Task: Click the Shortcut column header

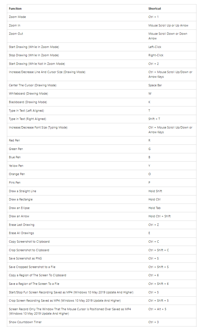Action: coord(155,9)
